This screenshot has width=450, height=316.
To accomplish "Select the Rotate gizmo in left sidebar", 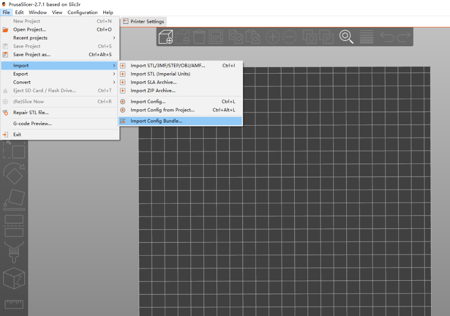I will [x=14, y=174].
